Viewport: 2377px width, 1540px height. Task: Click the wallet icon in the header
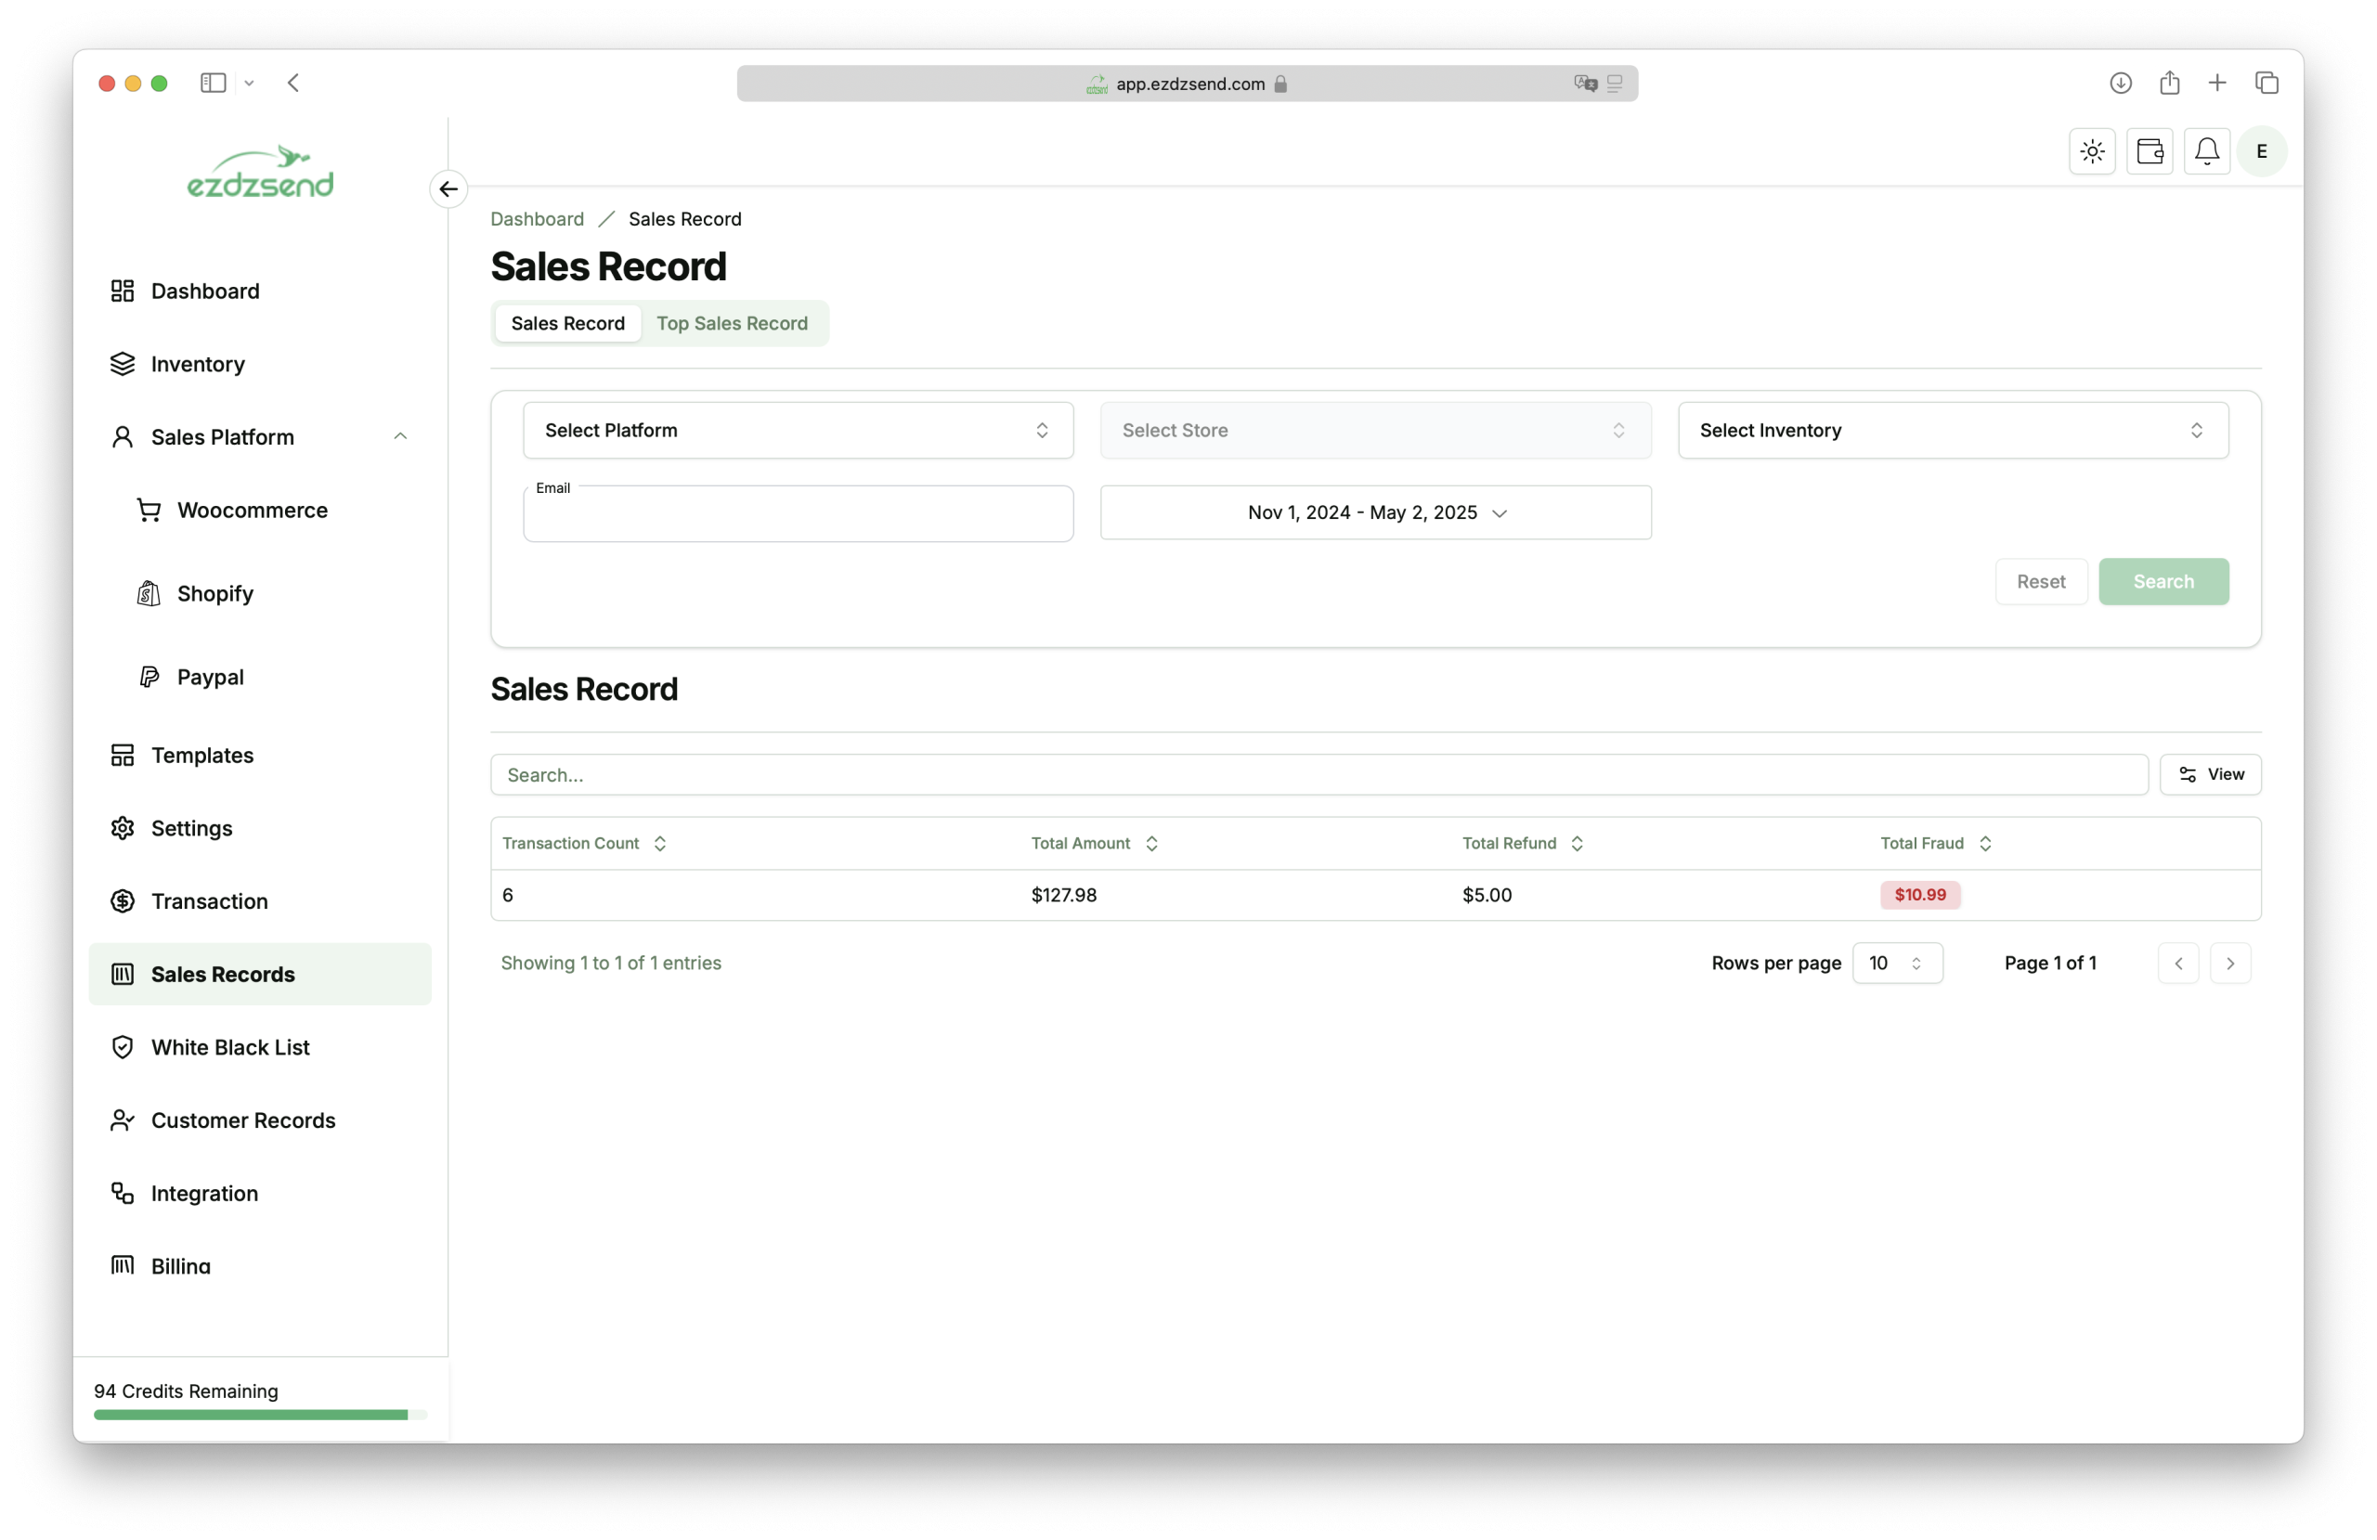[2150, 150]
